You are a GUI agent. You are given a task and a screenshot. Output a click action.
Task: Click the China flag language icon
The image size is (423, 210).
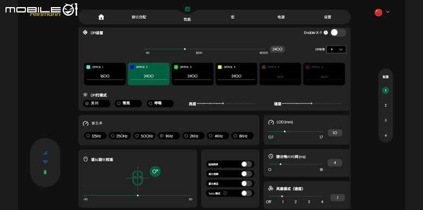pos(379,12)
